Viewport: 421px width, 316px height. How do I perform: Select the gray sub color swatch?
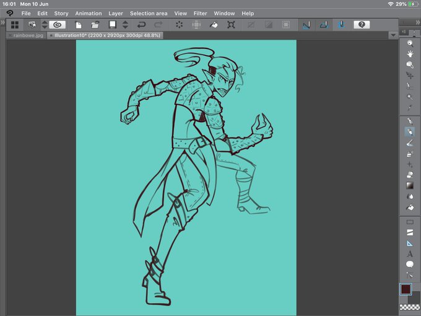point(415,298)
